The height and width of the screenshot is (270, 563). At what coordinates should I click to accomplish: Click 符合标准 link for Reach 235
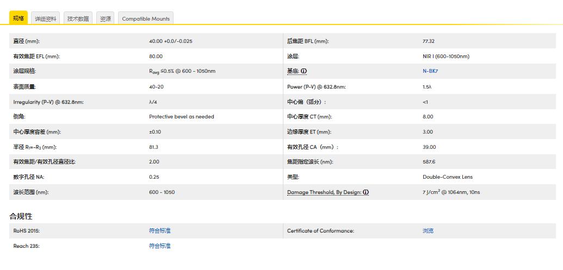pyautogui.click(x=160, y=246)
